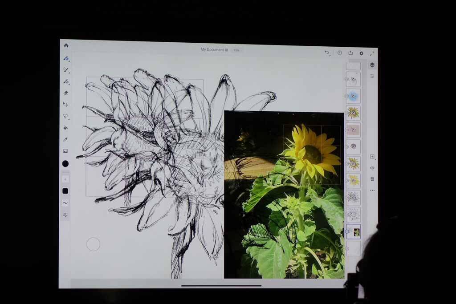Expand the Pixel Brush options

coord(66,58)
